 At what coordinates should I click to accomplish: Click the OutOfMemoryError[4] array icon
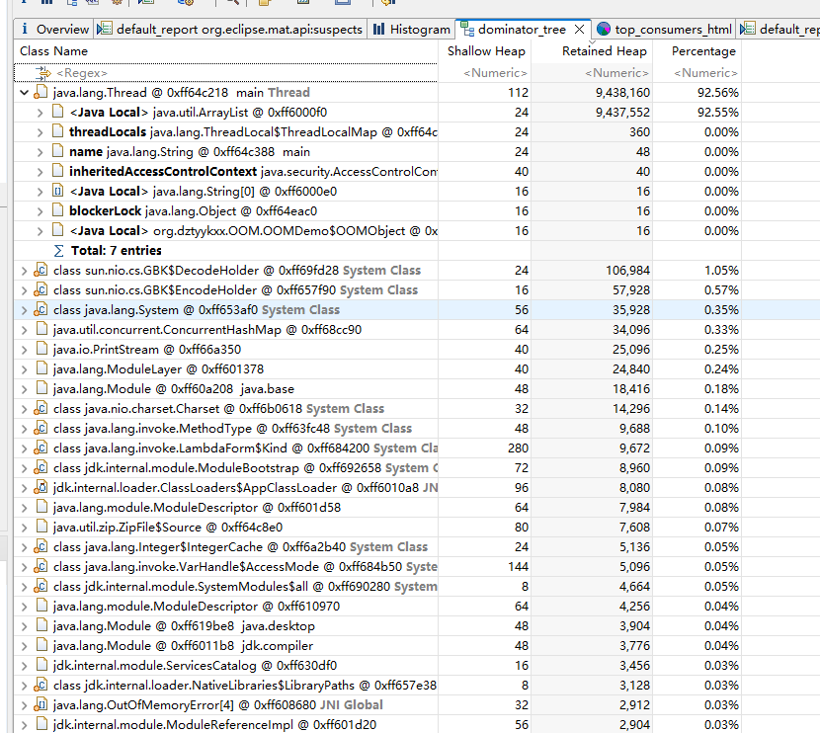click(41, 704)
